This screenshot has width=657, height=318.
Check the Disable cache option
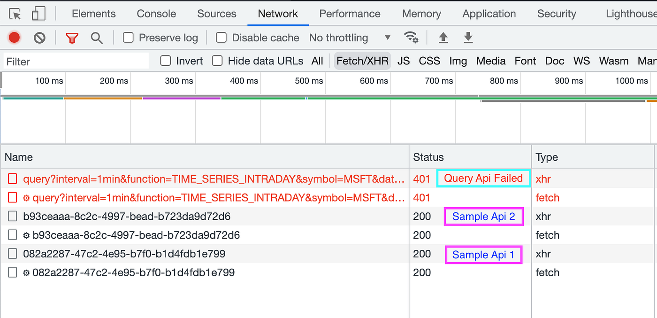221,38
